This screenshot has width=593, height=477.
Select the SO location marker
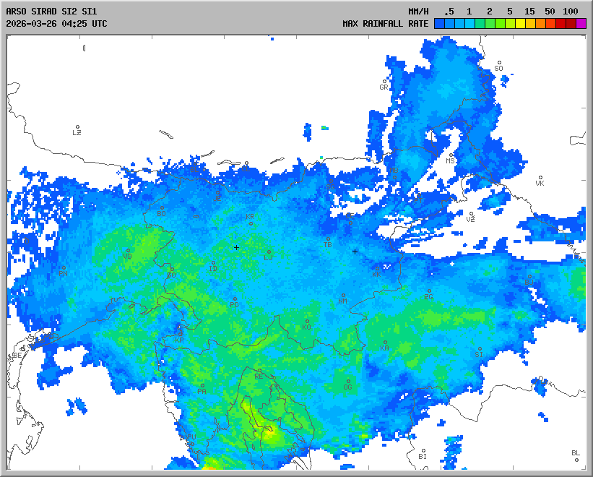[x=498, y=63]
